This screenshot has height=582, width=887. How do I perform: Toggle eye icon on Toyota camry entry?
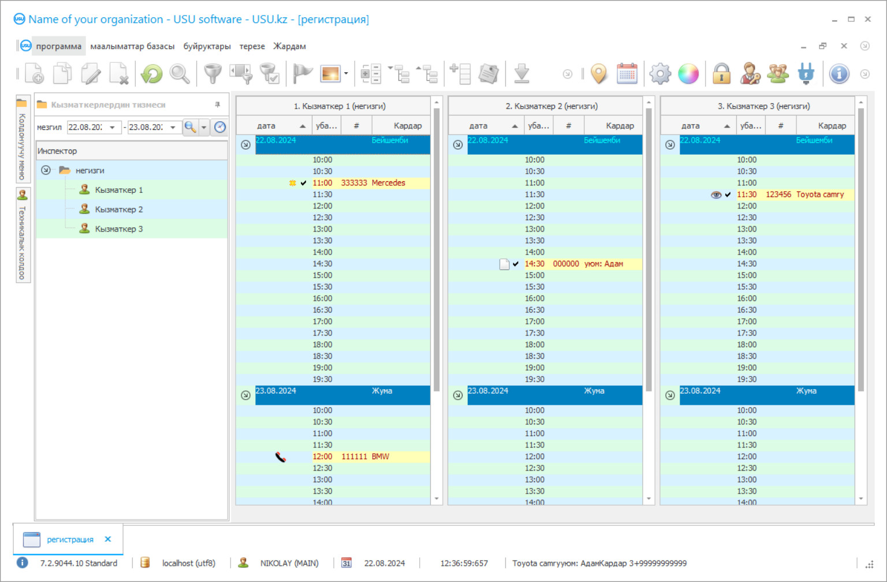coord(716,195)
